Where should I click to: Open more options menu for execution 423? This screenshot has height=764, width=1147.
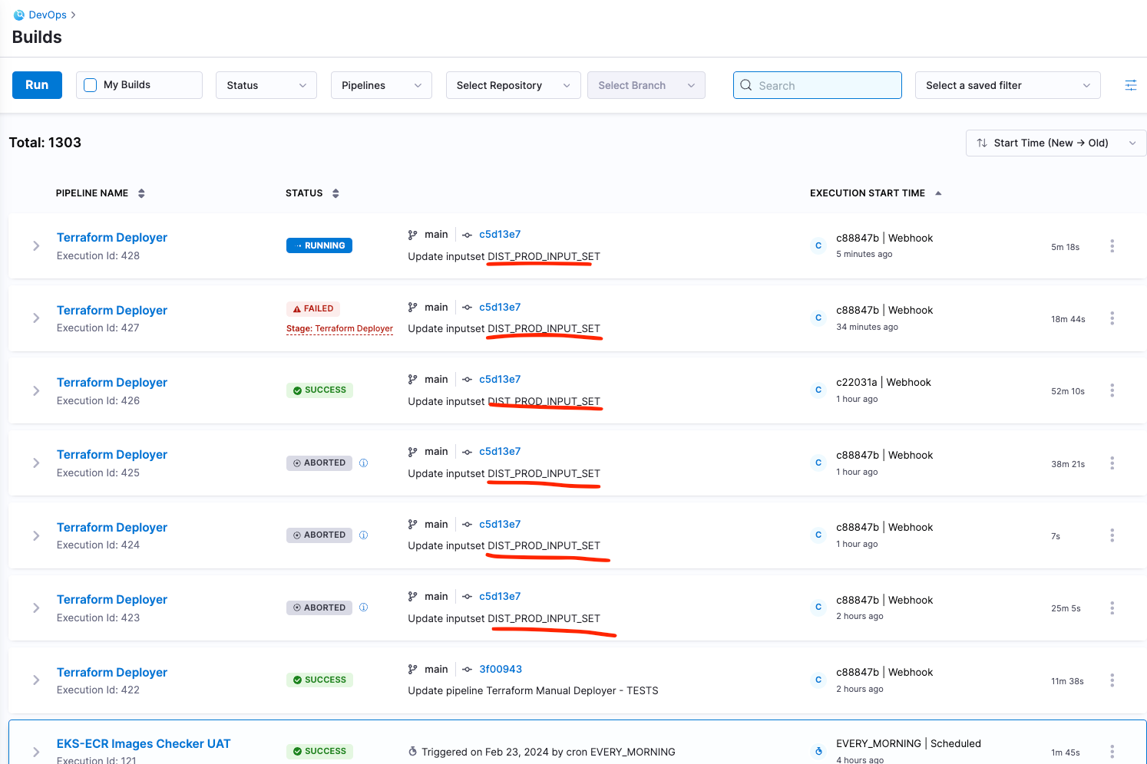tap(1112, 608)
